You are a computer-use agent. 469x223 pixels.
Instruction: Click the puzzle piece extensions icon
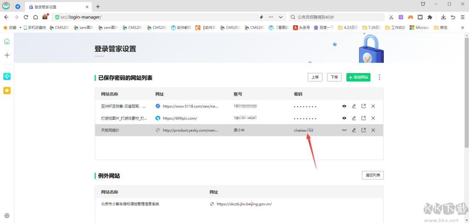coord(430,17)
